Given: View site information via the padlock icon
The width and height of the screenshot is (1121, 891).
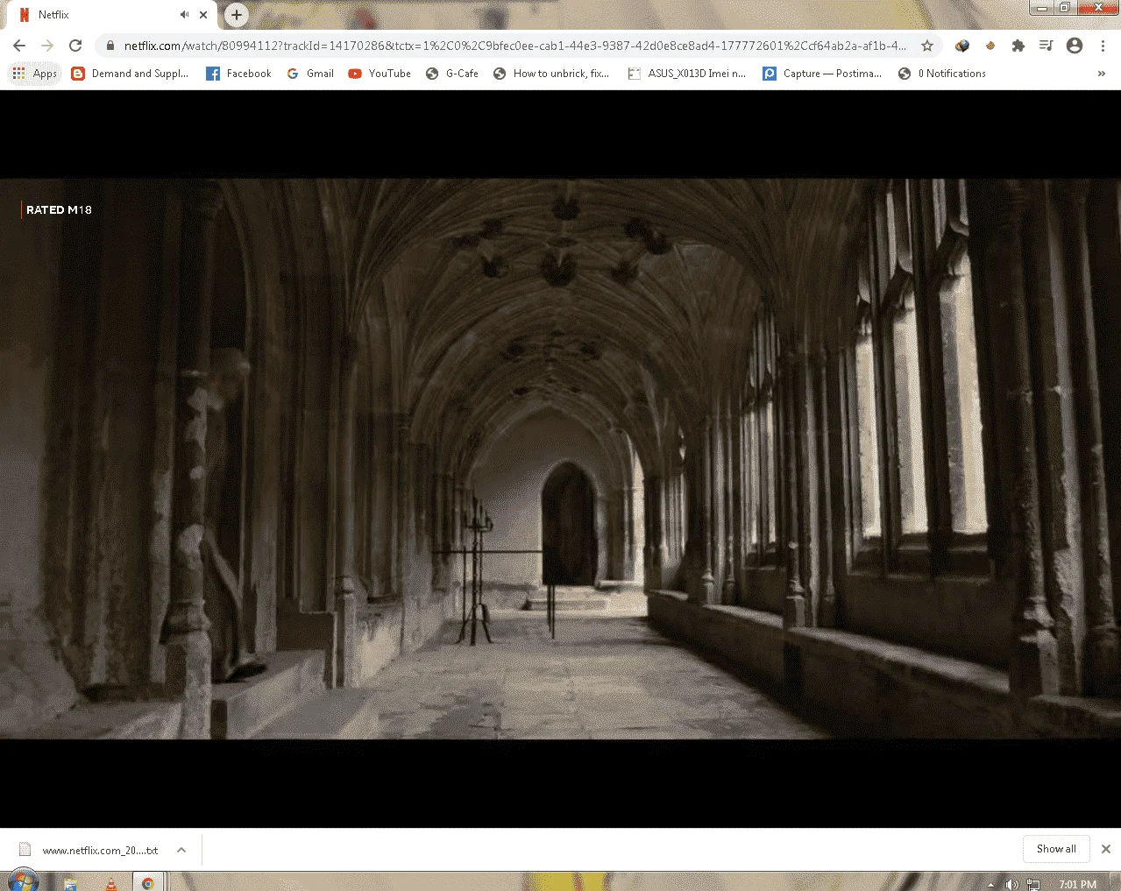Looking at the screenshot, I should [110, 46].
